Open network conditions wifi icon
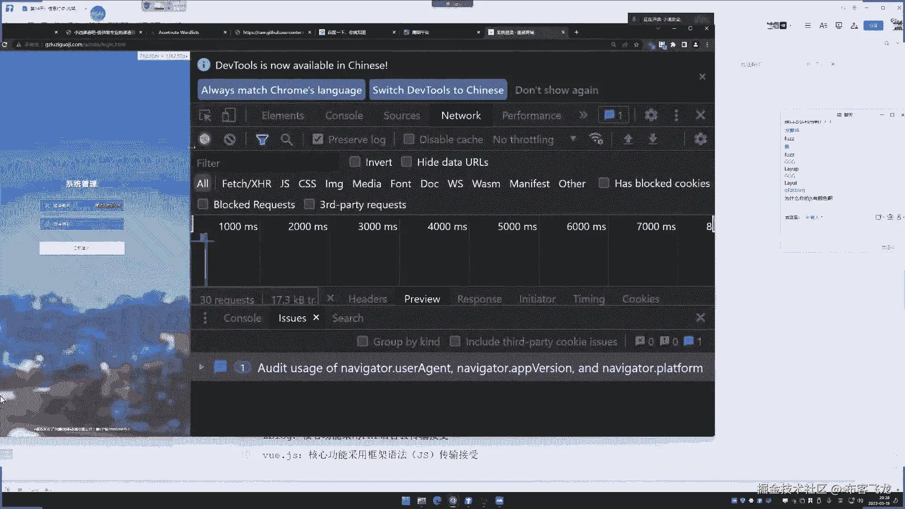This screenshot has height=509, width=905. click(x=596, y=139)
